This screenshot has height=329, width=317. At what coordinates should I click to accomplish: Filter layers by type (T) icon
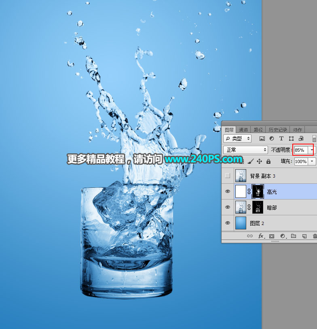coord(281,138)
